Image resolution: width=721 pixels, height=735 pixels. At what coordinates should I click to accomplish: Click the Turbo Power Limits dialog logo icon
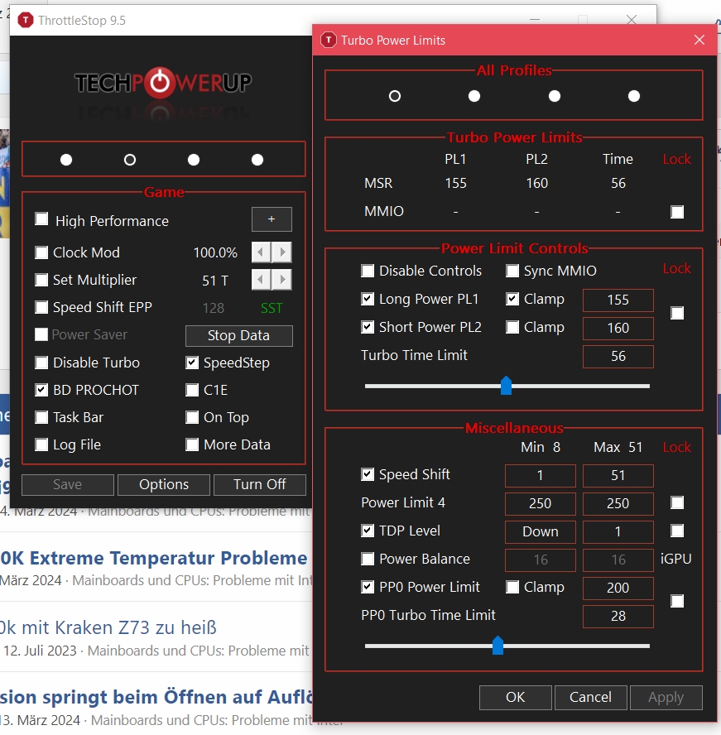pos(328,40)
